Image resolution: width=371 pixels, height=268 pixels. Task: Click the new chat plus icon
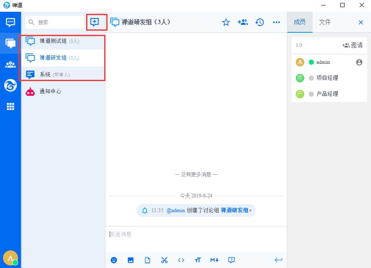point(95,22)
